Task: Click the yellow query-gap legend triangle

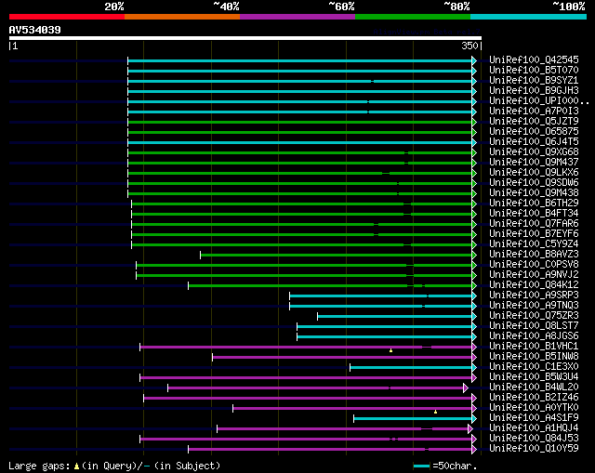Action: 76,466
